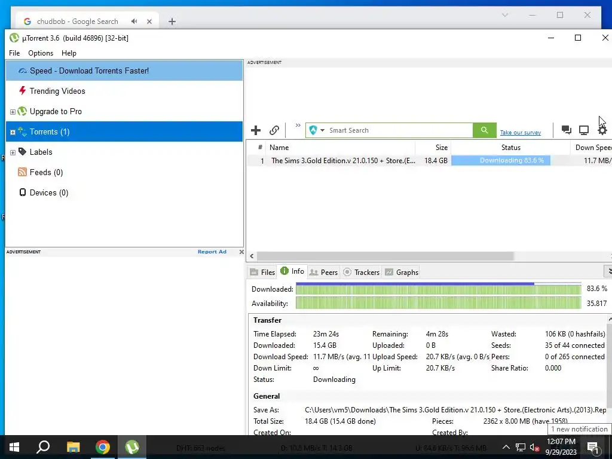Click the uTorrent taskbar icon

132,447
